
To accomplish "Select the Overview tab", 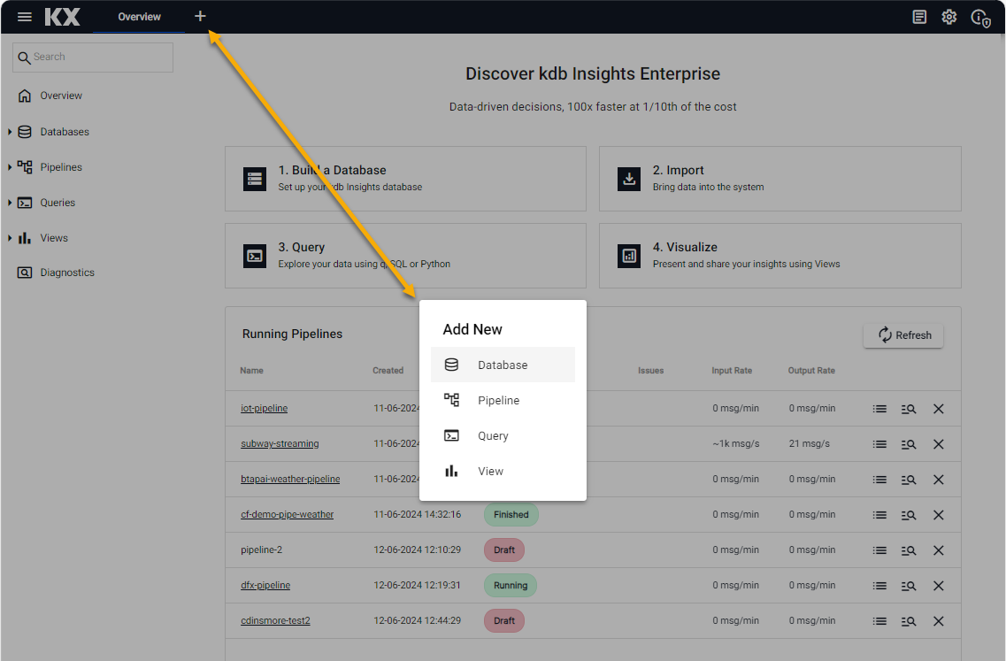I will 139,17.
